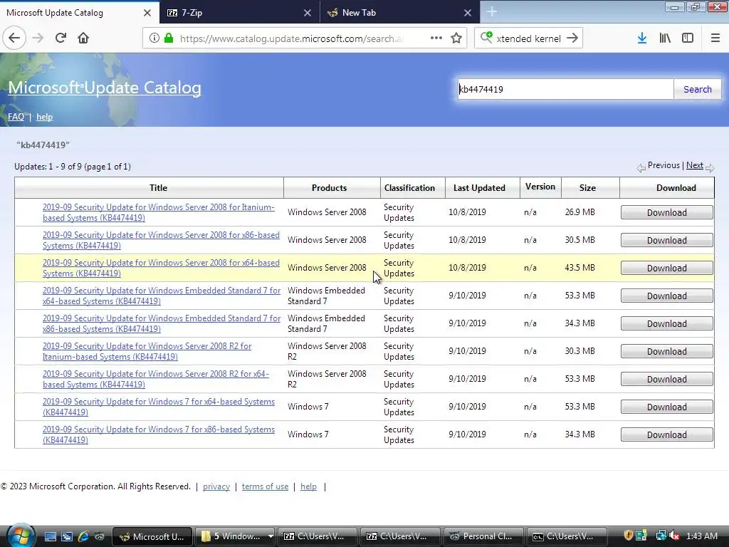Reload the current page
Image resolution: width=729 pixels, height=547 pixels.
[x=61, y=38]
